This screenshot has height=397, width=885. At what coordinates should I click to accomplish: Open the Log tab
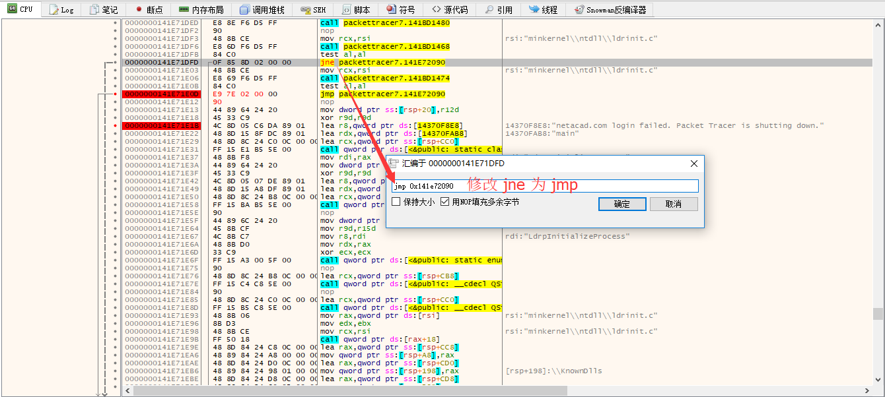(61, 10)
